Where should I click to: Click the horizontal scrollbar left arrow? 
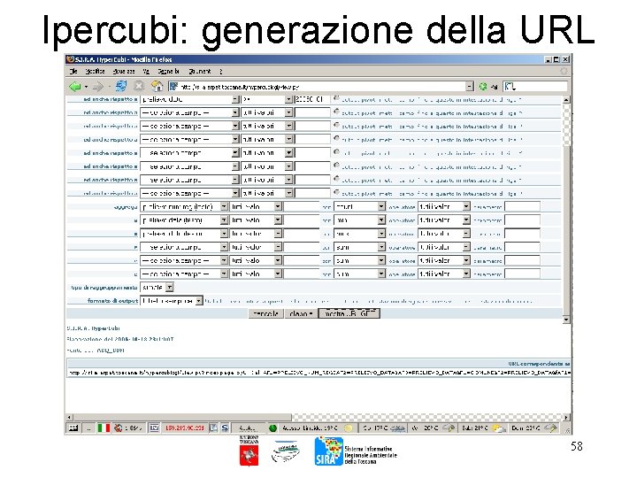click(70, 417)
